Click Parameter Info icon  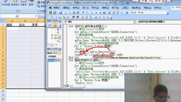coord(64,17)
